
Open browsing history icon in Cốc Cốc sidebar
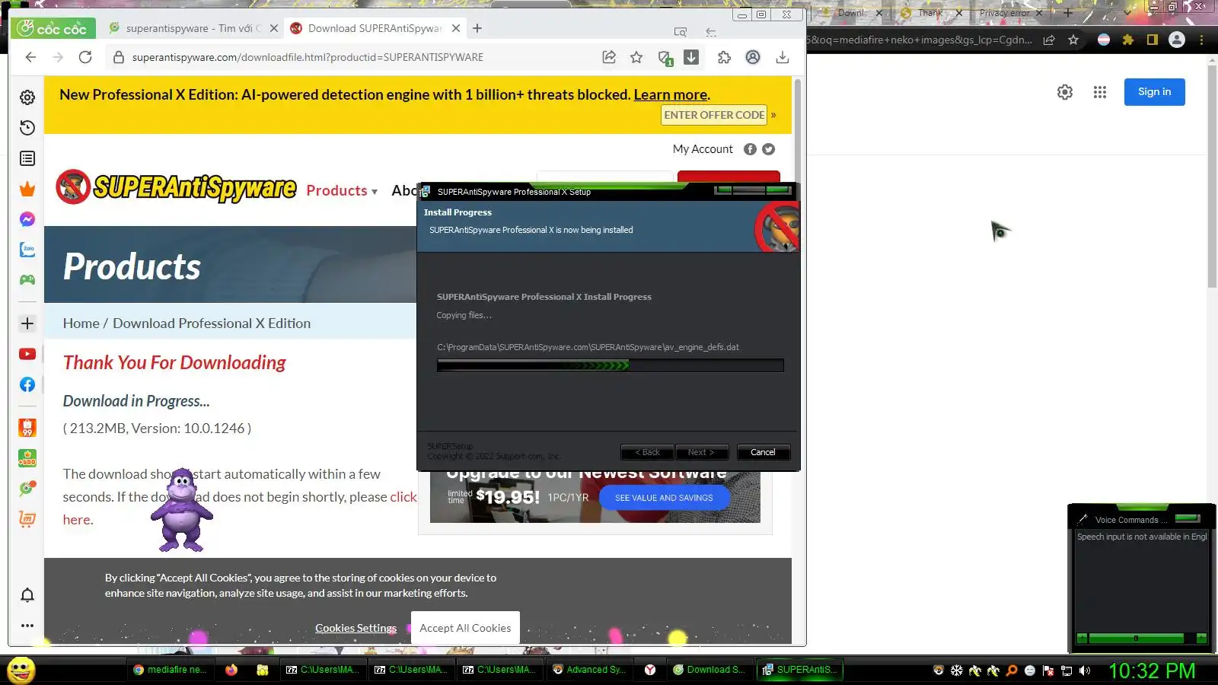(27, 128)
